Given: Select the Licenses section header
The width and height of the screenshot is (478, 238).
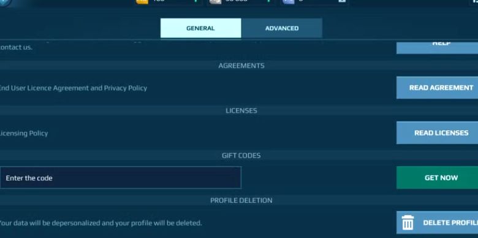Looking at the screenshot, I should coord(241,110).
